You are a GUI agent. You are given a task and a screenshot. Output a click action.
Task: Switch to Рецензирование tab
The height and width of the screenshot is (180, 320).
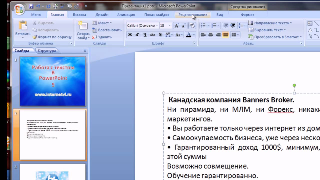pos(193,15)
